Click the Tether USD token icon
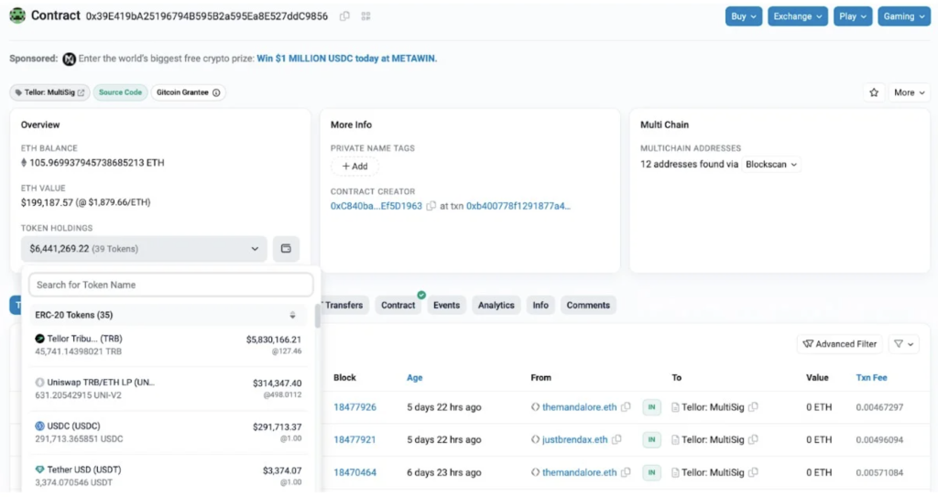 tap(39, 470)
